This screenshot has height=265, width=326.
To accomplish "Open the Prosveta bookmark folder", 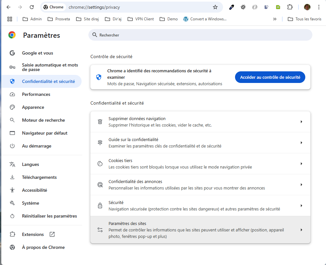I will coord(59,19).
